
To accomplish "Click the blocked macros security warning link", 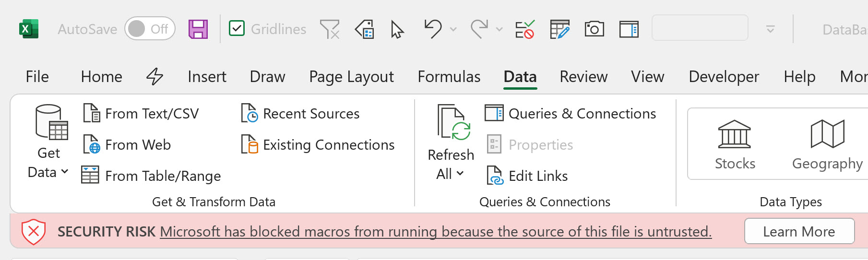I will 435,232.
